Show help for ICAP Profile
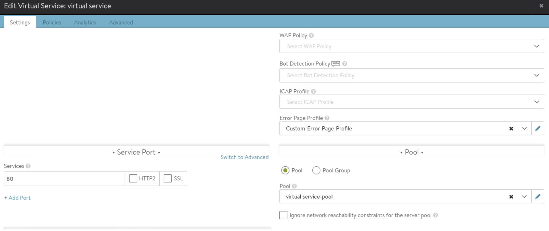 coord(314,91)
